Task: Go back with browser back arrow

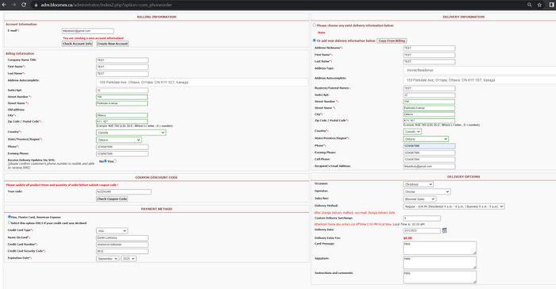Action: click(4, 5)
